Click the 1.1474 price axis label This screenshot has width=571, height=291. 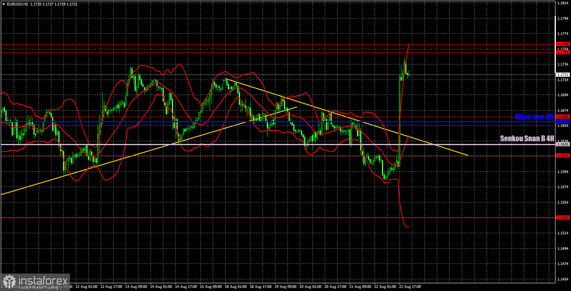pos(563,264)
